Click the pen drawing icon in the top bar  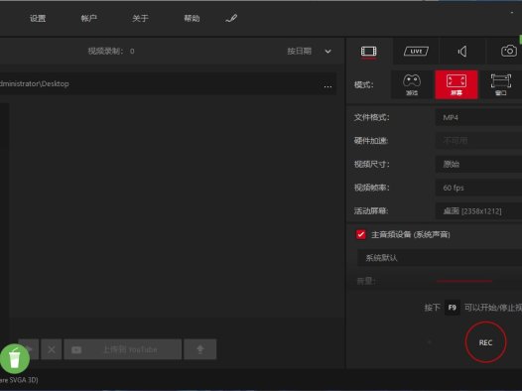point(231,18)
